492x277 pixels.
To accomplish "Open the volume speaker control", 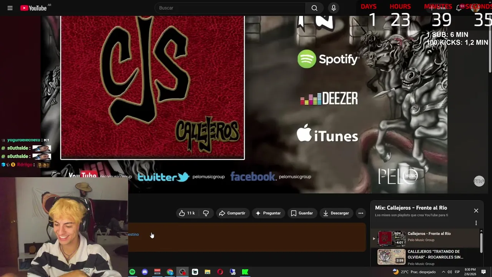I will pyautogui.click(x=450, y=272).
